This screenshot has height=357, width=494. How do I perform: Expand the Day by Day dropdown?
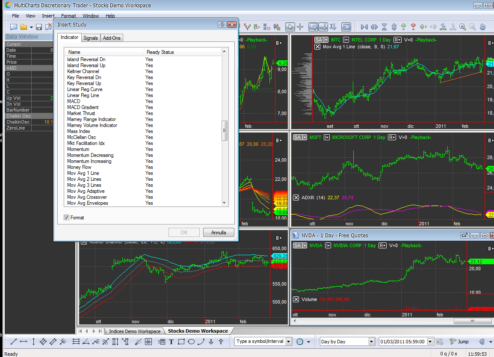371,342
